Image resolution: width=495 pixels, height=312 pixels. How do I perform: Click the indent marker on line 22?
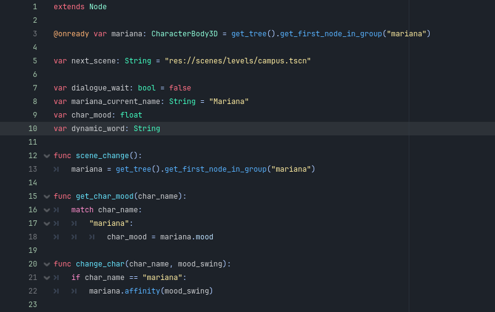(x=56, y=291)
